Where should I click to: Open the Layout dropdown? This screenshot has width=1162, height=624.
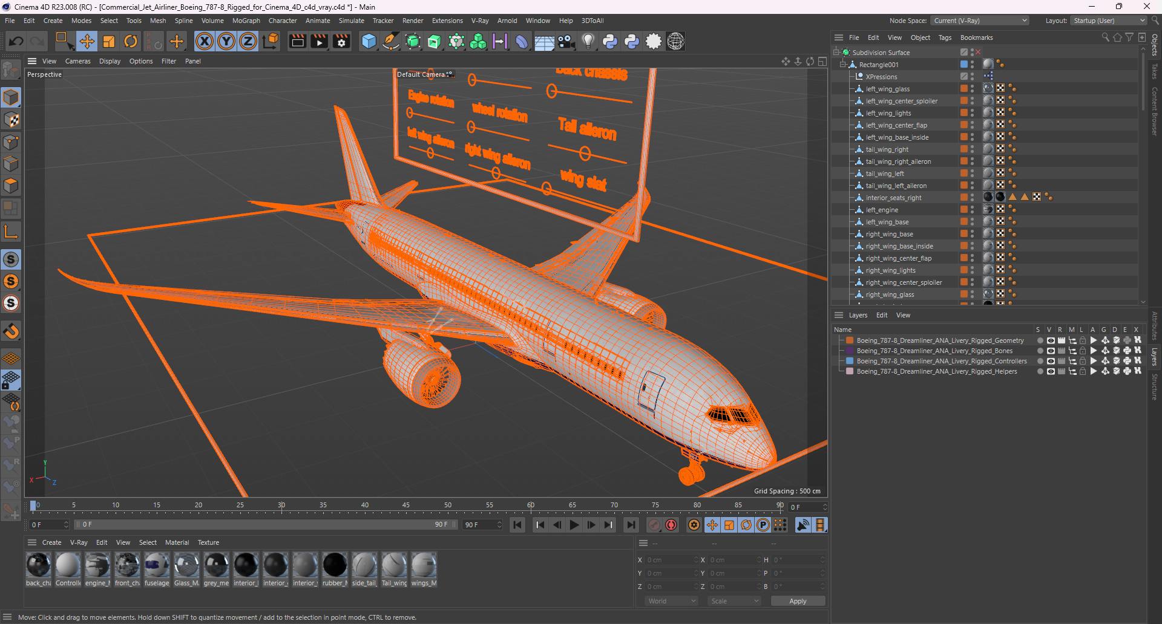[x=1109, y=21]
